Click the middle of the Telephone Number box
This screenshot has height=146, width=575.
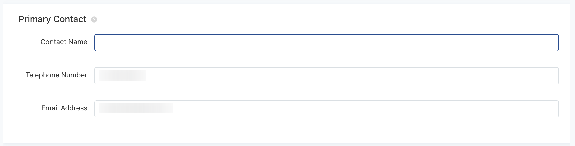click(x=326, y=76)
